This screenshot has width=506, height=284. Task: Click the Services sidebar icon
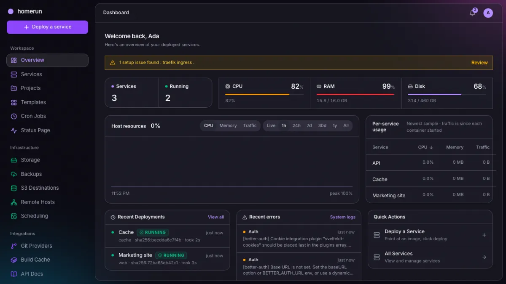(x=14, y=74)
